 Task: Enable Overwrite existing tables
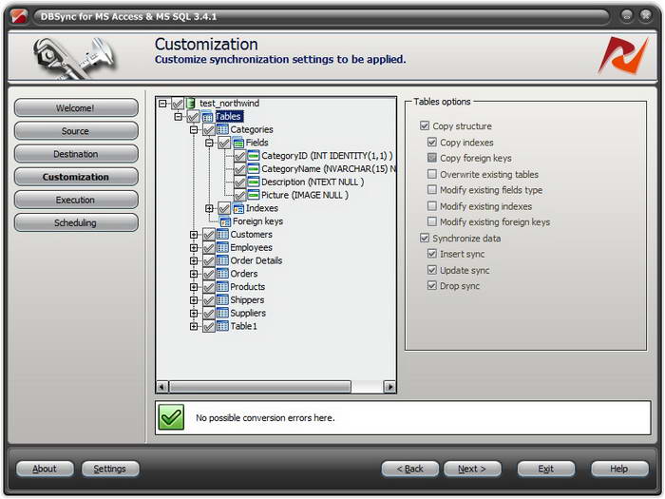[432, 174]
